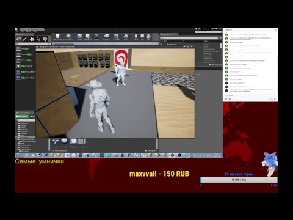Select Capsule Trigger in placement list
This screenshot has width=293, height=220.
pos(26,54)
